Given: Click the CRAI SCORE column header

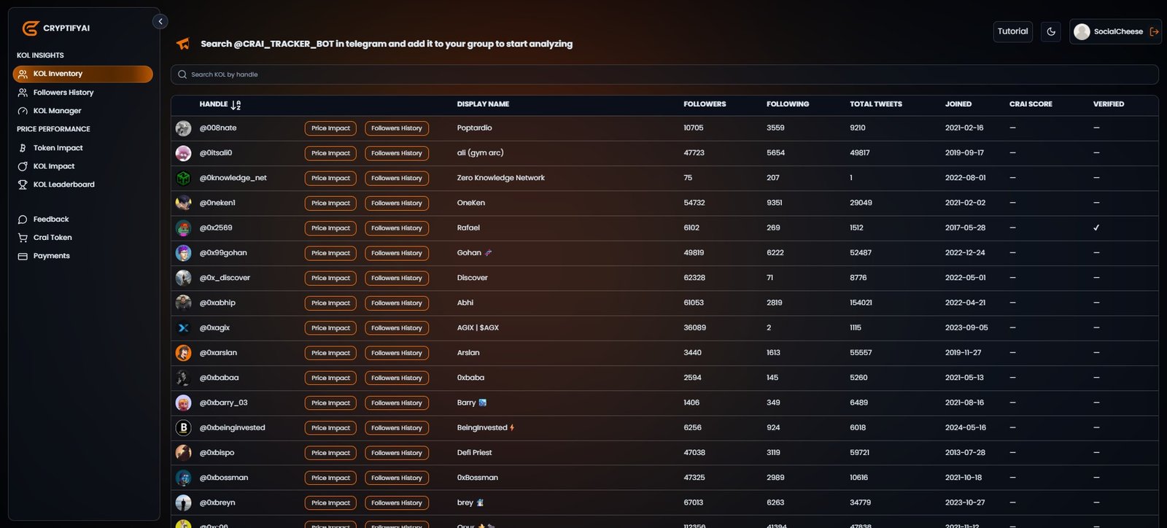Looking at the screenshot, I should 1031,104.
